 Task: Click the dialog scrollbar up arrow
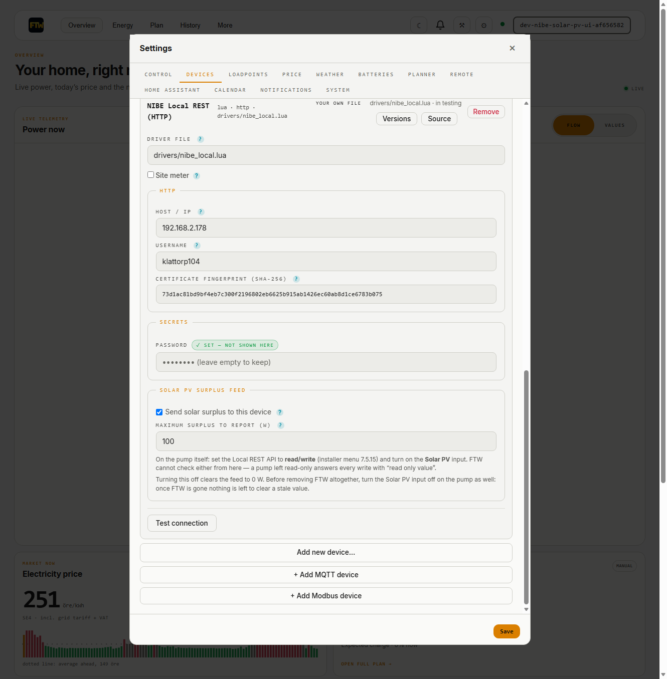[x=526, y=103]
